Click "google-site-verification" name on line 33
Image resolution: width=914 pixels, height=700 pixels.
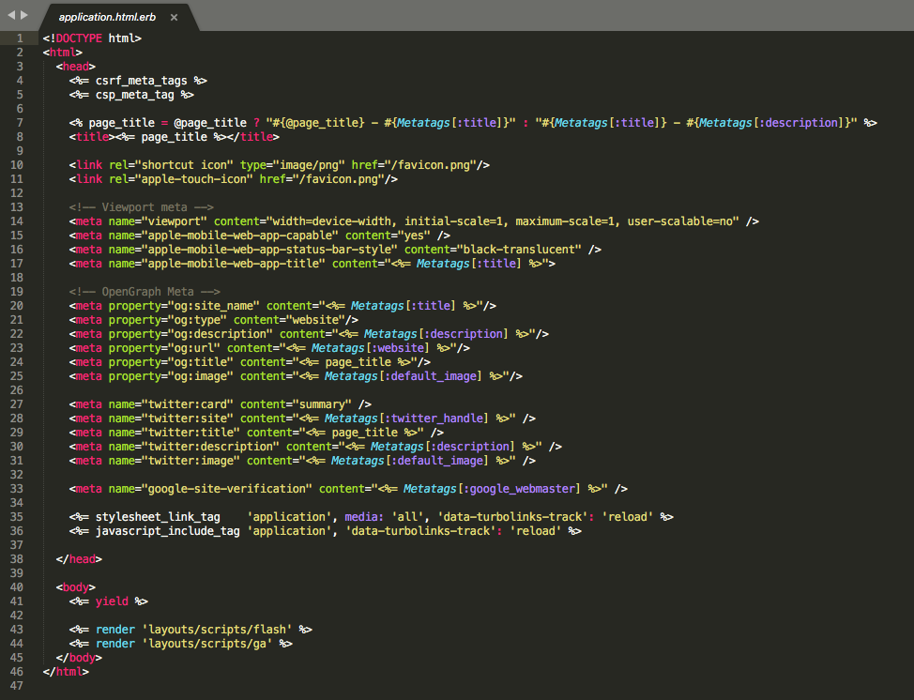coord(227,489)
